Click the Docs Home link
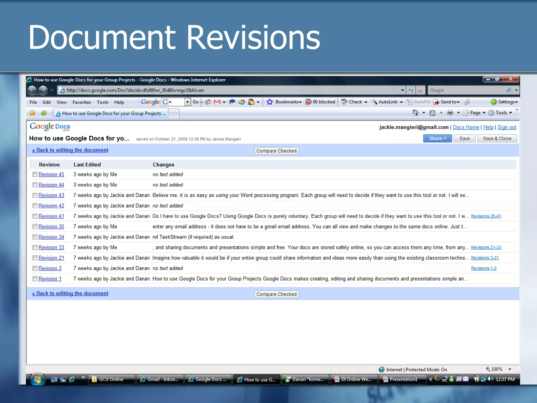 (466, 127)
